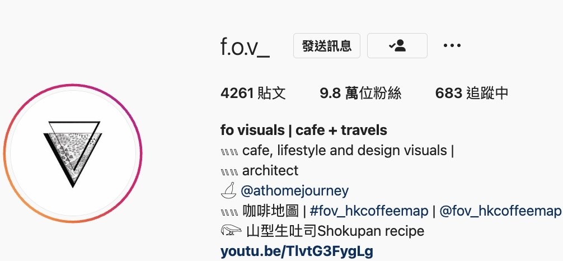Viewport: 563px width, 261px height.
Task: Visit the @athomejourney mention link
Action: [294, 191]
